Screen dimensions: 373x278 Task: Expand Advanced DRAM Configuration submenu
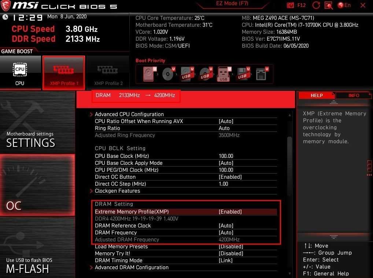pos(132,267)
